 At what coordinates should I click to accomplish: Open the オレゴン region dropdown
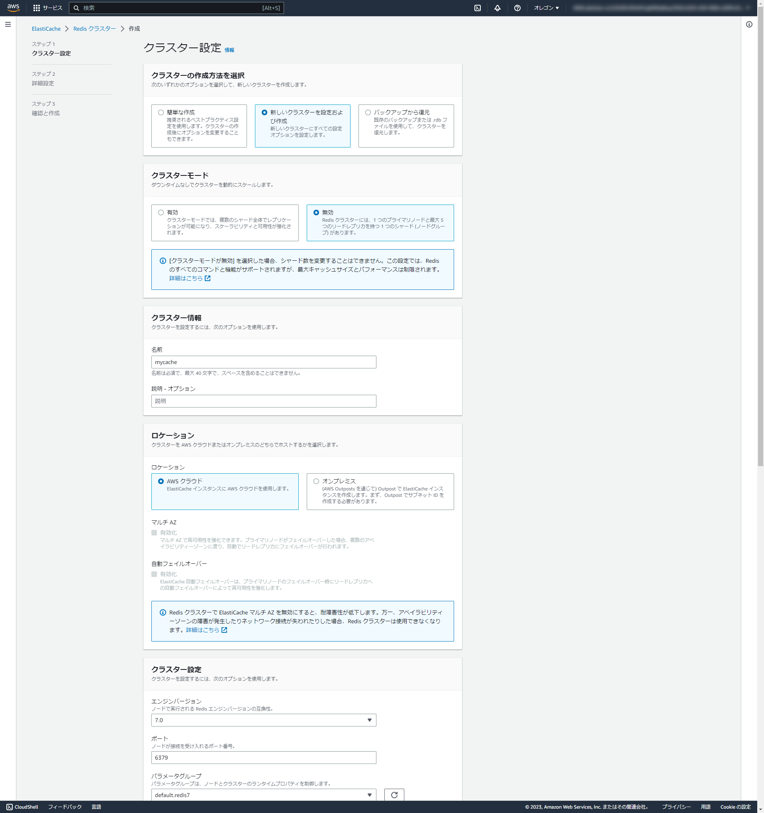point(545,7)
